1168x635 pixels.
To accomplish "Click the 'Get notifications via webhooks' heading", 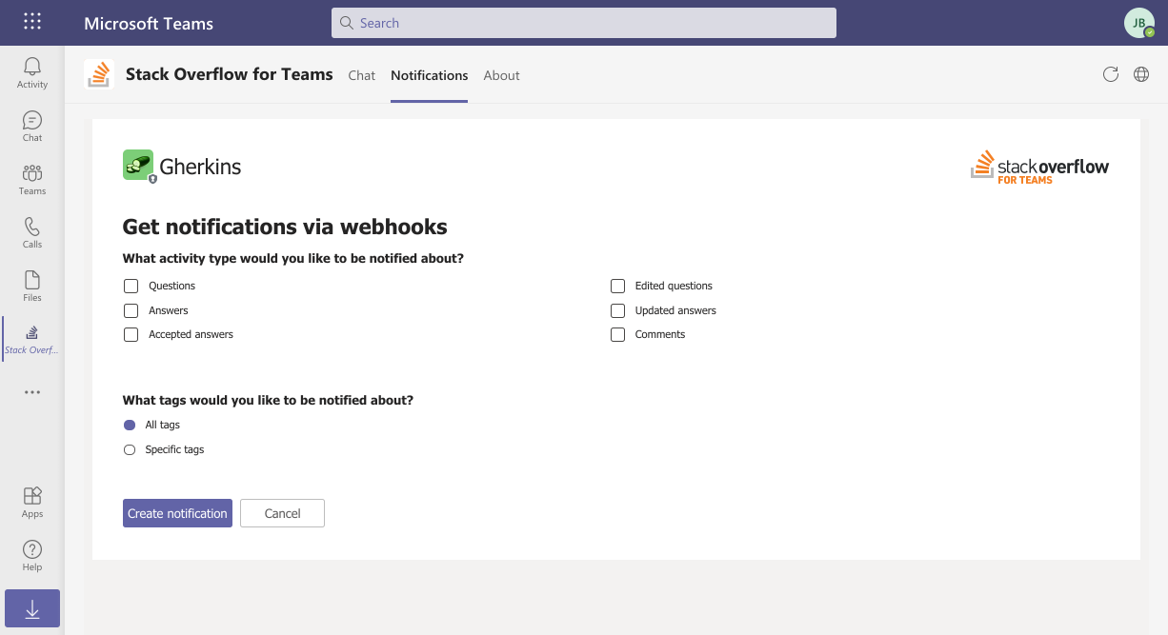I will 285,227.
